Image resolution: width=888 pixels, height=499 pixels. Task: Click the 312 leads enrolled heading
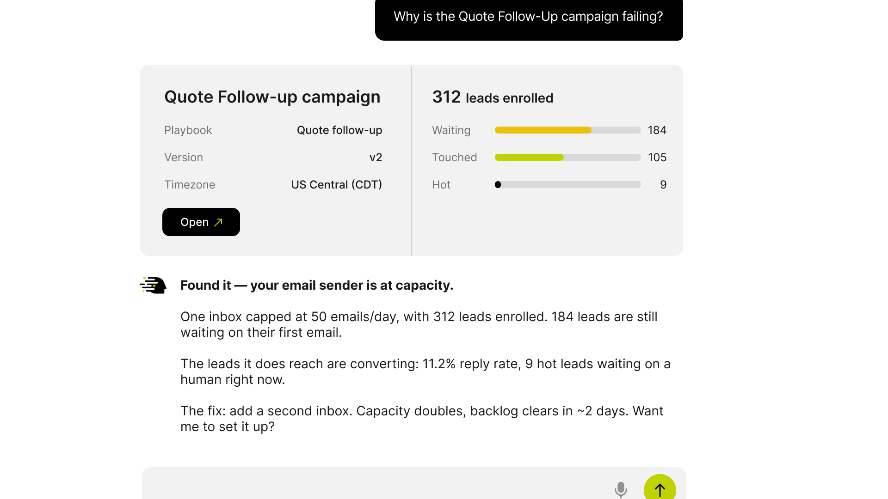pos(493,97)
